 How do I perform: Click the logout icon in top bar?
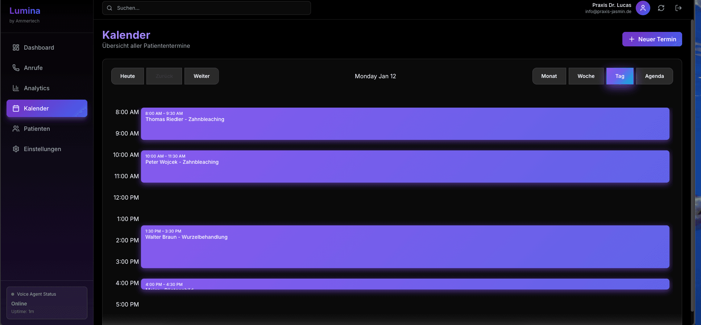point(679,8)
